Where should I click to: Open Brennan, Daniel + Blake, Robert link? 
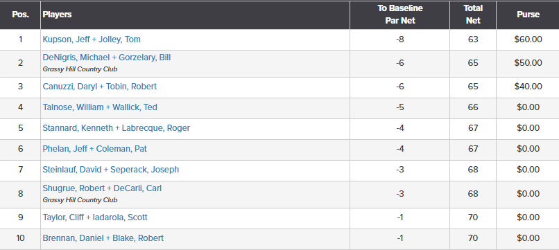point(103,238)
